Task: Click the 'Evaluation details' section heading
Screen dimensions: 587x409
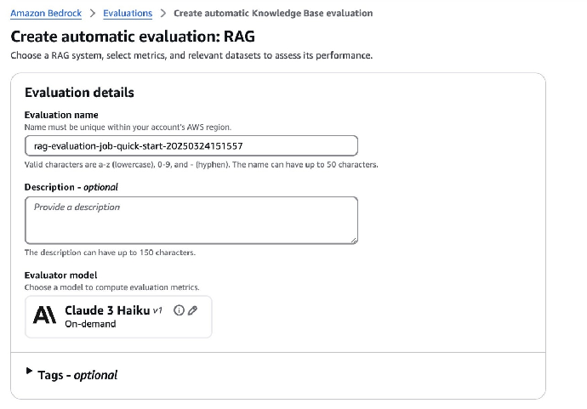Action: click(x=79, y=93)
